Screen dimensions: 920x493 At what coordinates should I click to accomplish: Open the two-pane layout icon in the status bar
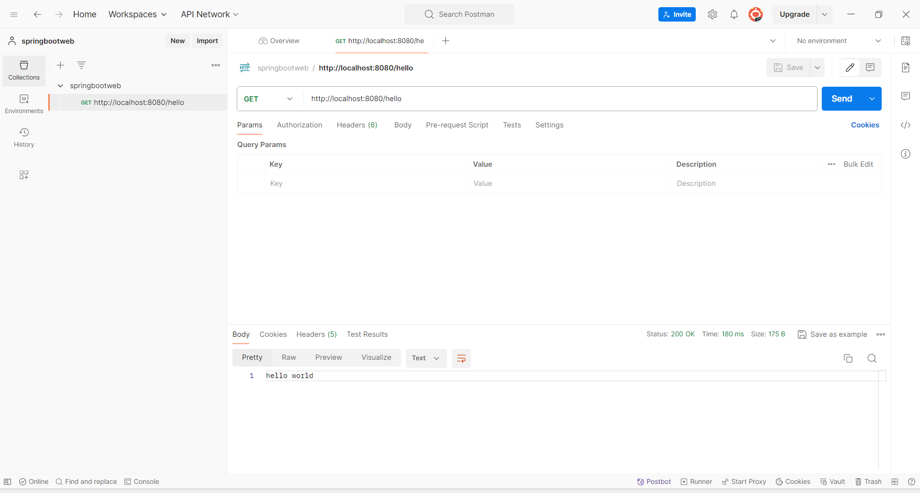(895, 482)
